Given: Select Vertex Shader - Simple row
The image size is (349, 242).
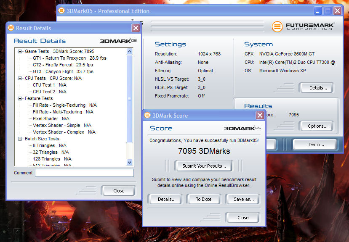Looking at the screenshot, I should (62, 125).
